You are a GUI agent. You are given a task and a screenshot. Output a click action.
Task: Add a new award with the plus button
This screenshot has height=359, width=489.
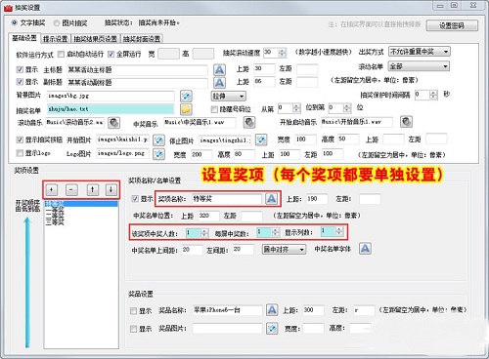52,189
